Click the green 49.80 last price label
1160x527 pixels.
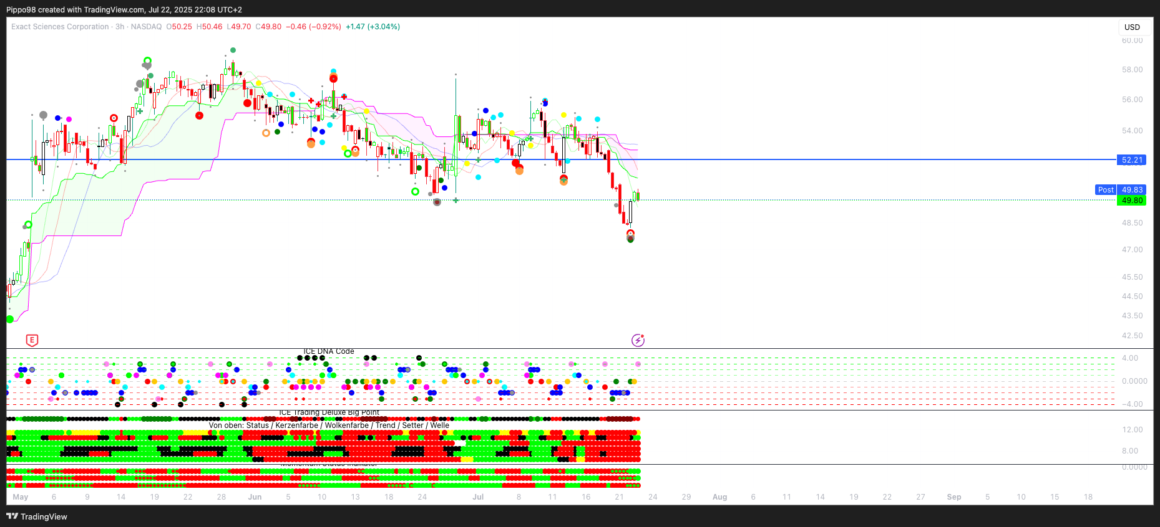[x=1131, y=201]
